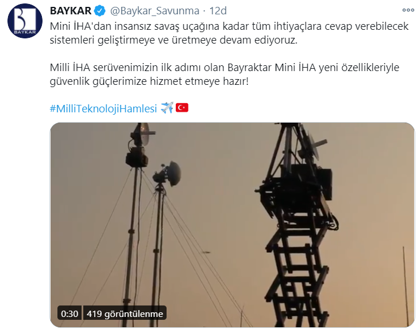Click the Turkish flag emoji
The height and width of the screenshot is (333, 417).
click(x=182, y=107)
